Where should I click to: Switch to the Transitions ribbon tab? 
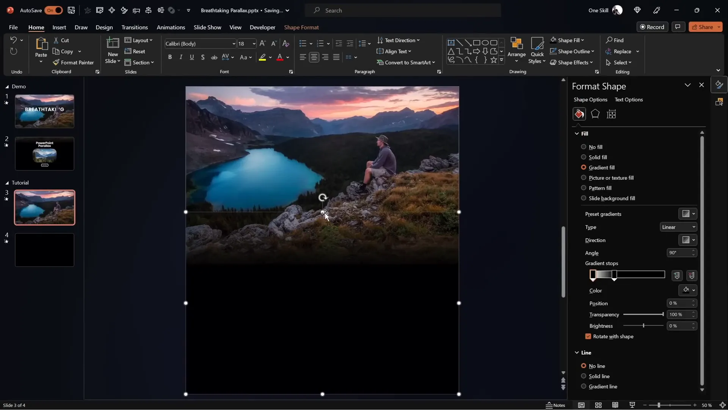click(135, 27)
